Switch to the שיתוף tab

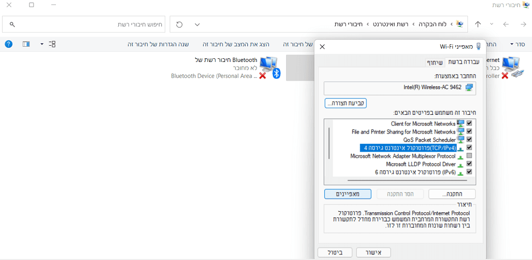click(435, 62)
